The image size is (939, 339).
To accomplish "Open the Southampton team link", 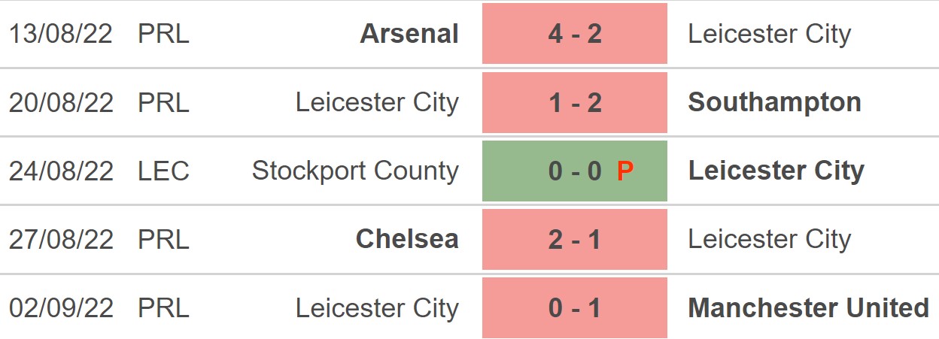I will (774, 102).
